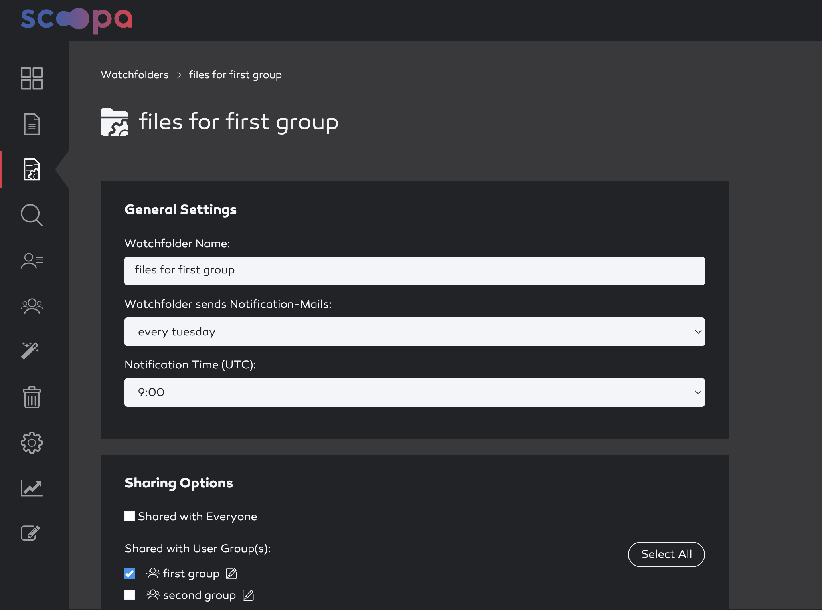
Task: Open the dashboard grid view
Action: (32, 78)
